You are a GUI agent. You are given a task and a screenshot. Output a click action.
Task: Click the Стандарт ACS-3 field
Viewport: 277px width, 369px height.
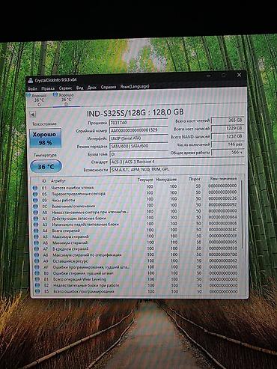(x=177, y=162)
